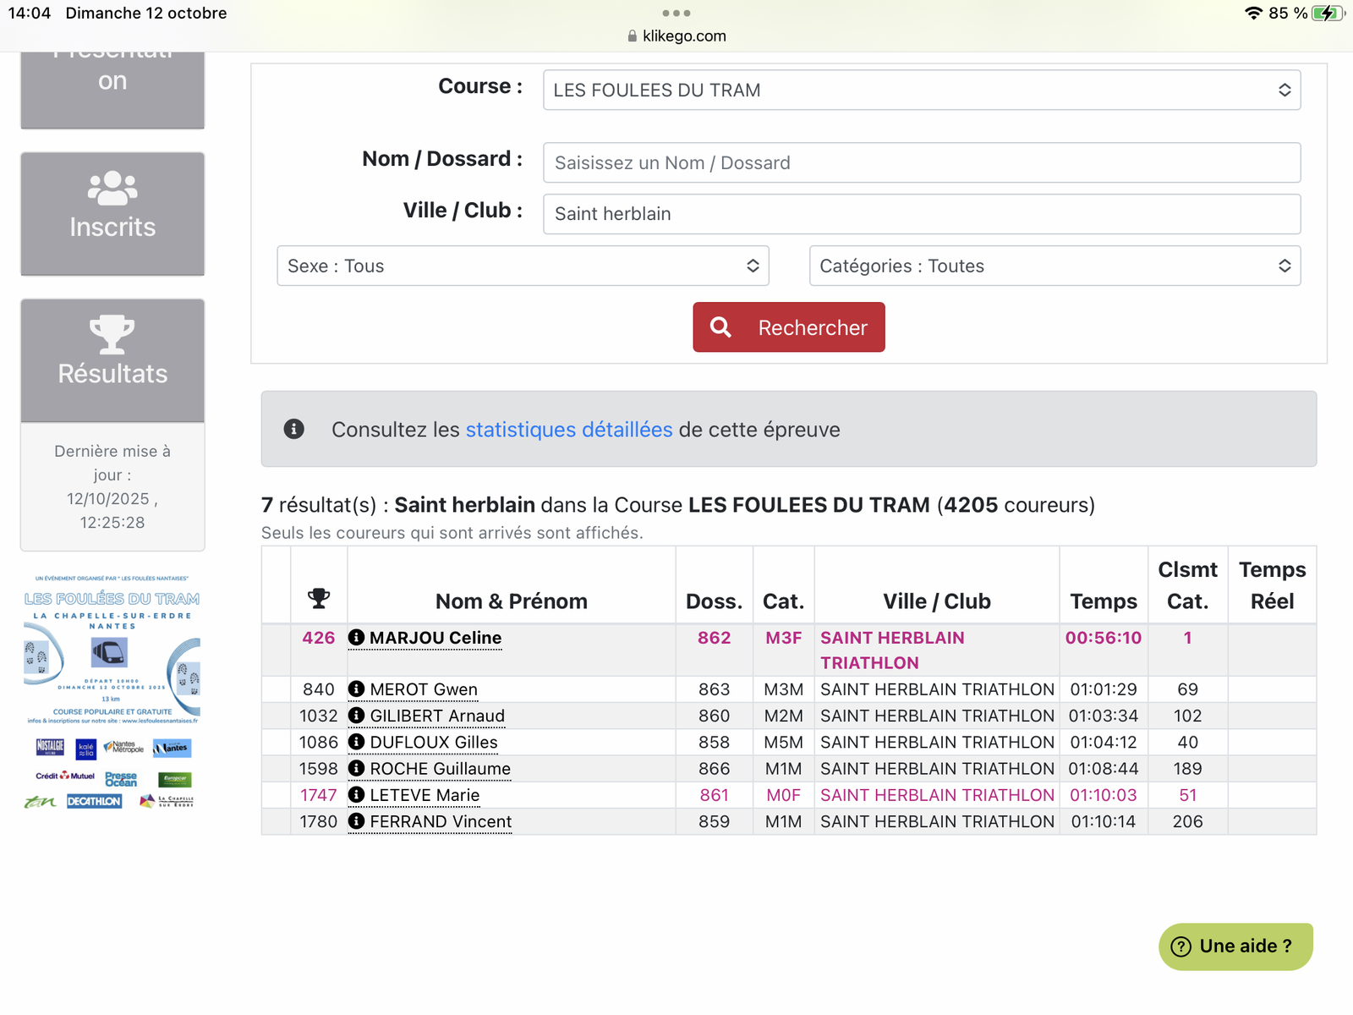
Task: Click the Nom / Dossard search field
Action: [921, 163]
